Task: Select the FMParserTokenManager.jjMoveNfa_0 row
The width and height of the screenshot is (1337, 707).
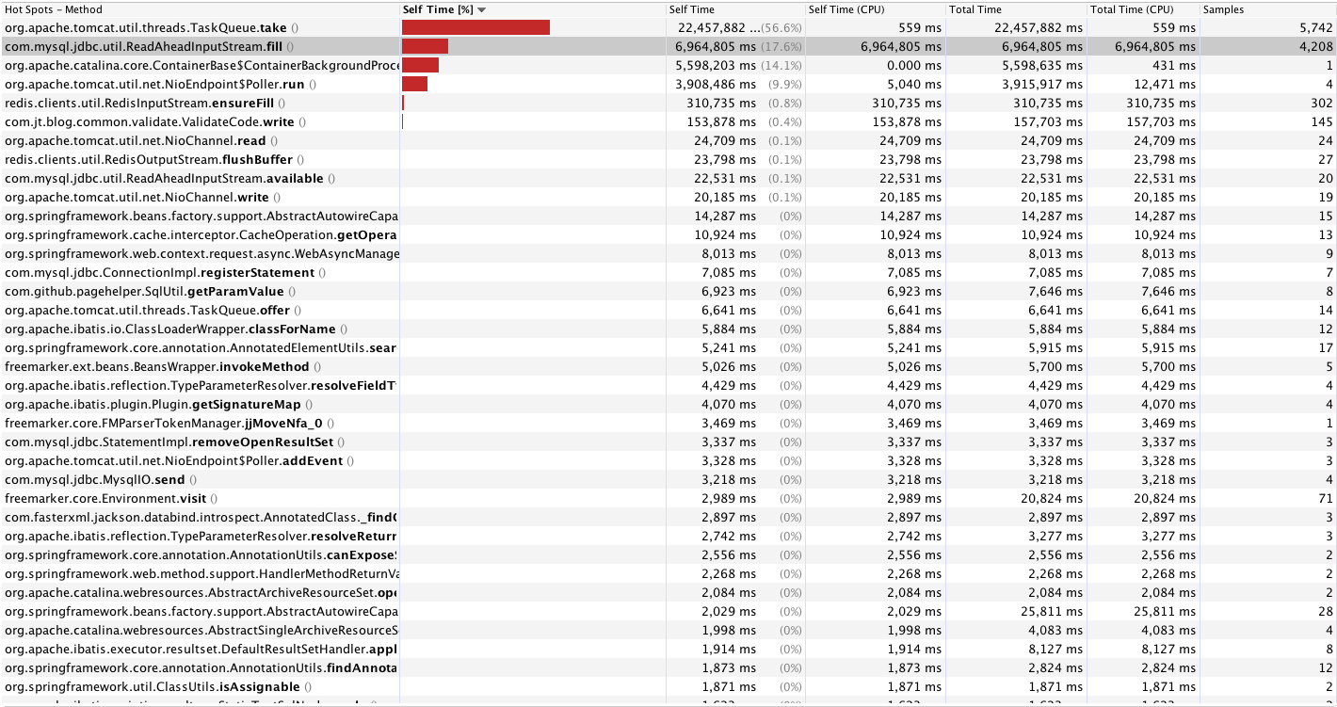Action: click(668, 424)
